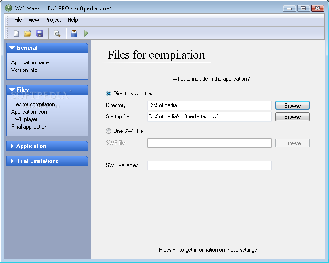Open the Help menu
Image resolution: width=329 pixels, height=263 pixels.
[x=72, y=20]
